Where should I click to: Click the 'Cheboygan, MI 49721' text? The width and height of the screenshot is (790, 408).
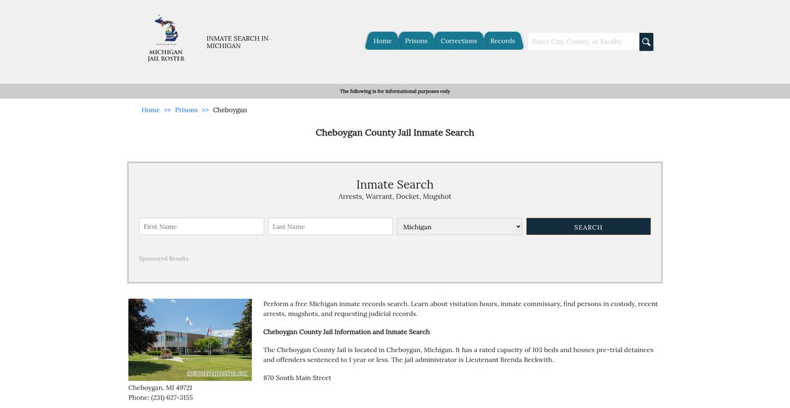pos(161,388)
